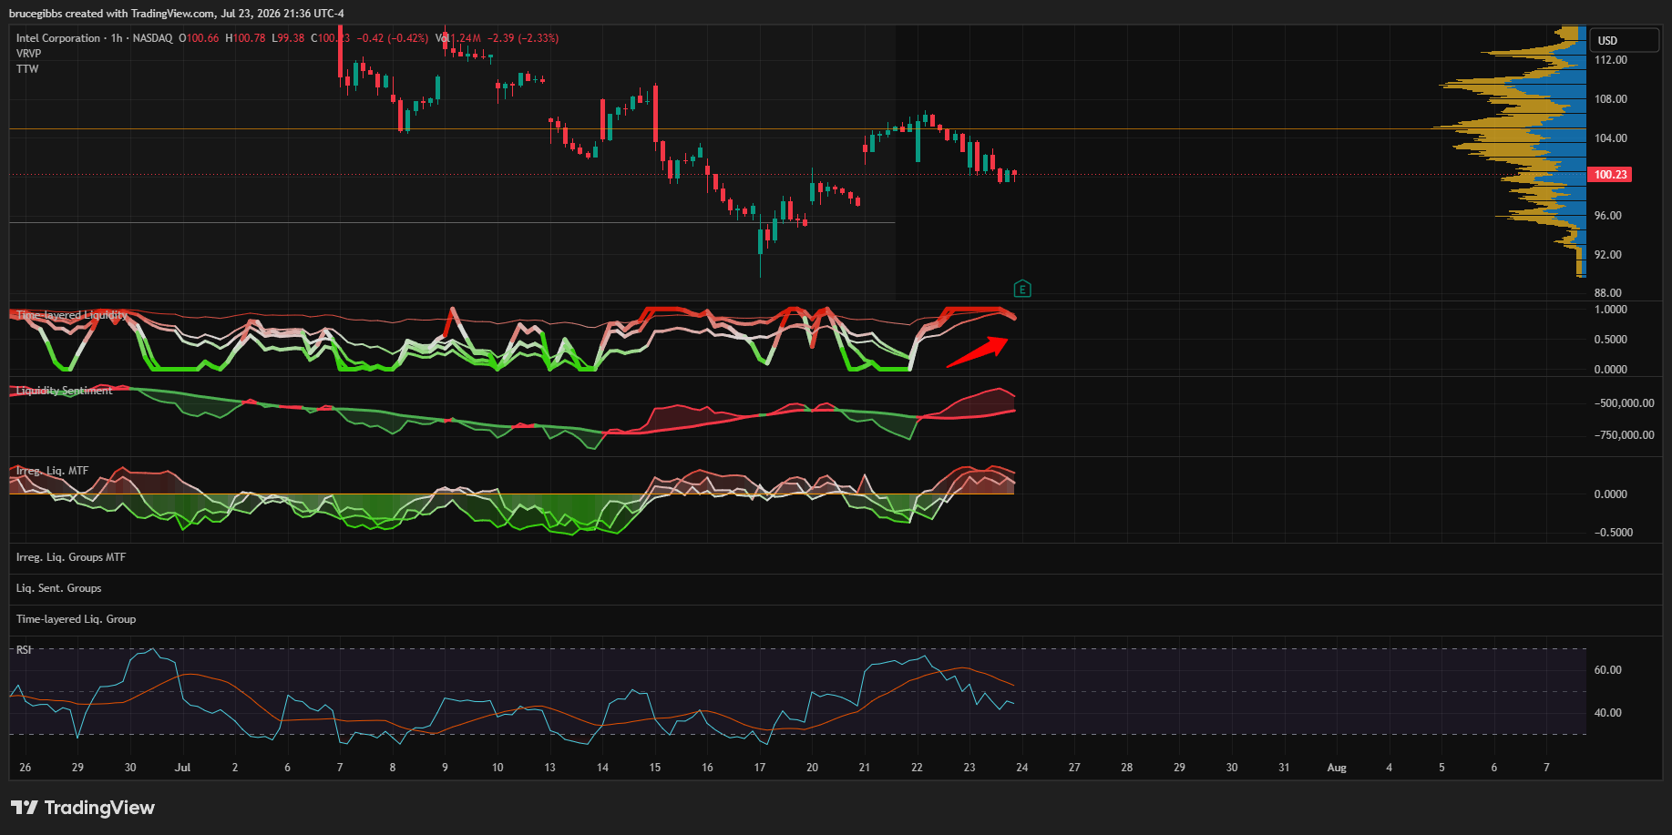The image size is (1672, 835).
Task: Click the 26 date label on the time axis
Action: (x=26, y=768)
